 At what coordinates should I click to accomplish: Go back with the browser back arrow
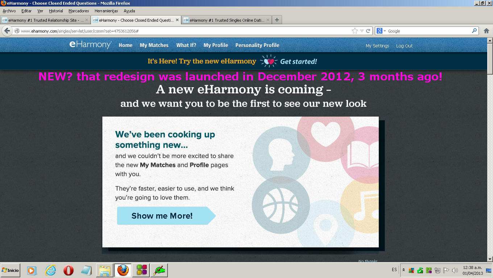click(7, 31)
